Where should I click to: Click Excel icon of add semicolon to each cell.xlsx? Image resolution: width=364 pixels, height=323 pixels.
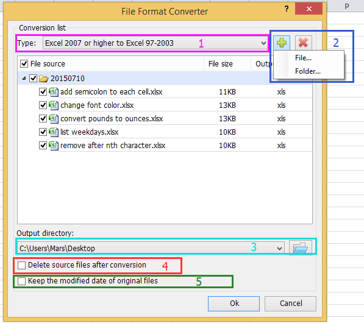coord(54,92)
